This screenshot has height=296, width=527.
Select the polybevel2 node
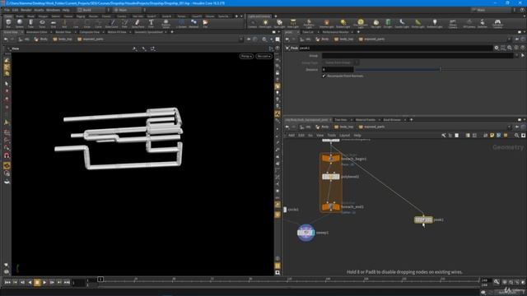tap(331, 177)
